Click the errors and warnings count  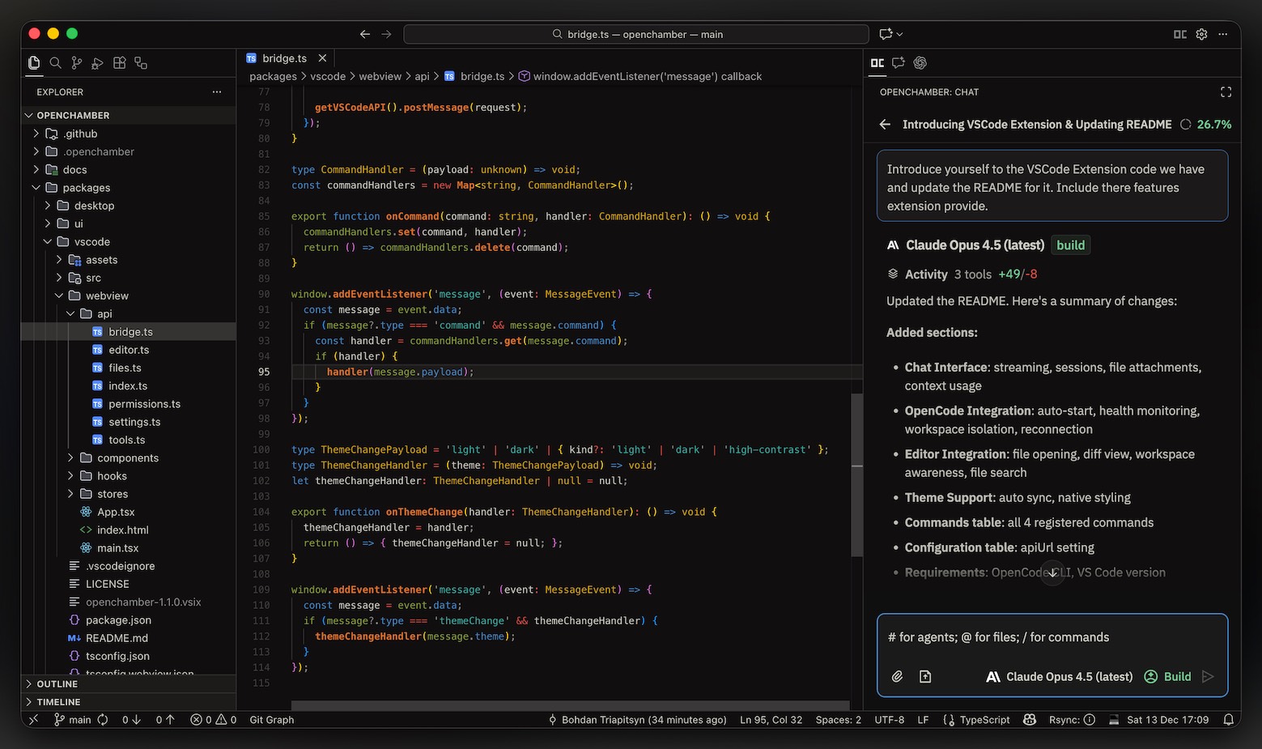[214, 719]
